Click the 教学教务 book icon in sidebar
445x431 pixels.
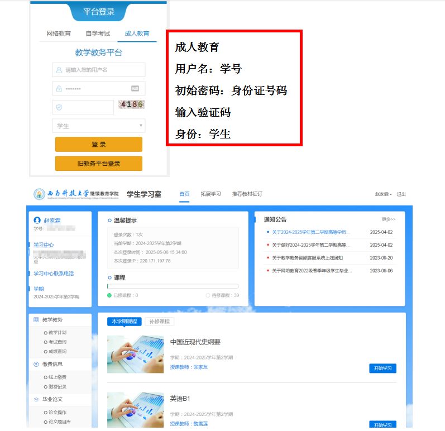click(x=36, y=320)
